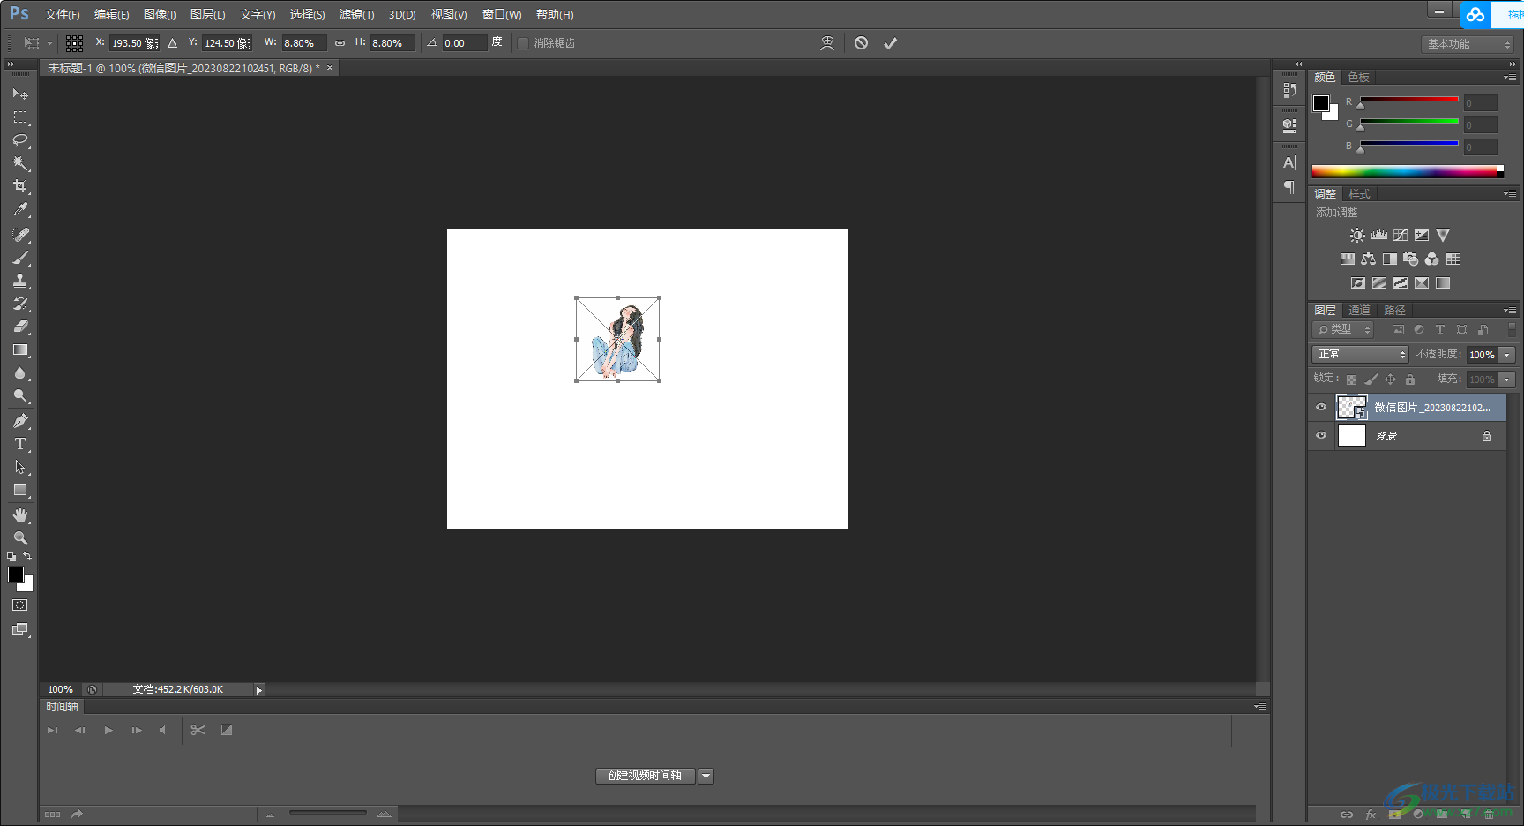Open the layer filter 类型 dropdown

click(1343, 329)
